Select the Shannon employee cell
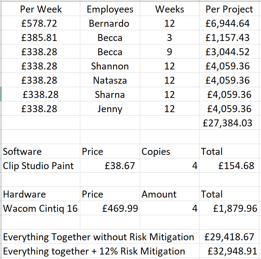The height and width of the screenshot is (259, 261). (x=110, y=66)
